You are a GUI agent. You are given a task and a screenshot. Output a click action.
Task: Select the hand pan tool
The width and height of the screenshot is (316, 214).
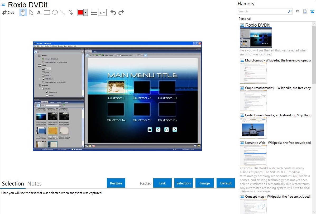tap(23, 12)
